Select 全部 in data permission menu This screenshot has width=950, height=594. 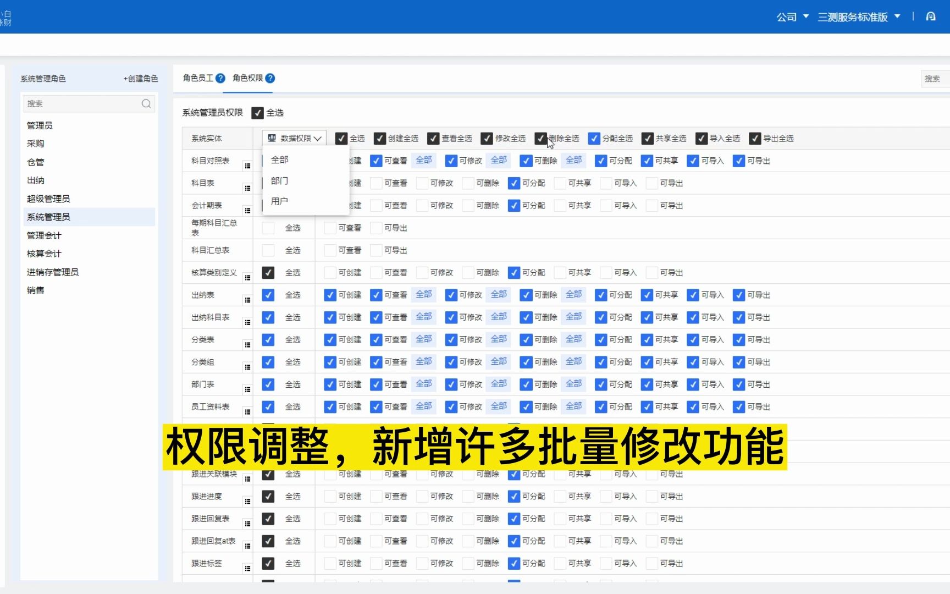click(305, 159)
